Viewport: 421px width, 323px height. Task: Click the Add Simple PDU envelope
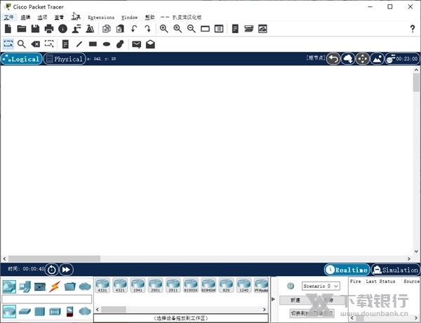[x=136, y=44]
